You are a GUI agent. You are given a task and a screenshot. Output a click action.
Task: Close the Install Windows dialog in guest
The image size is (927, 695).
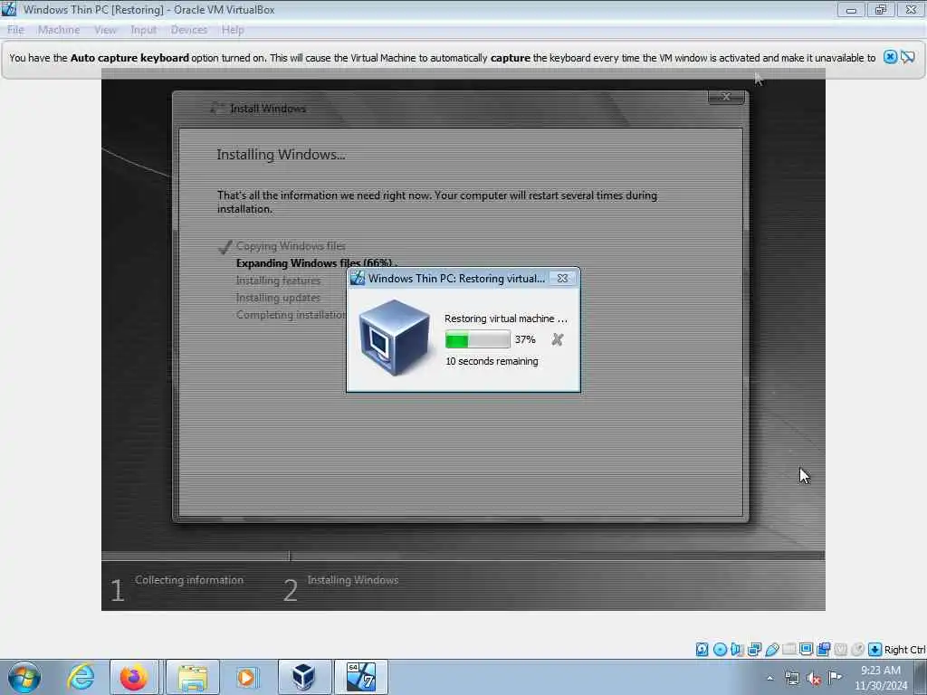coord(726,96)
